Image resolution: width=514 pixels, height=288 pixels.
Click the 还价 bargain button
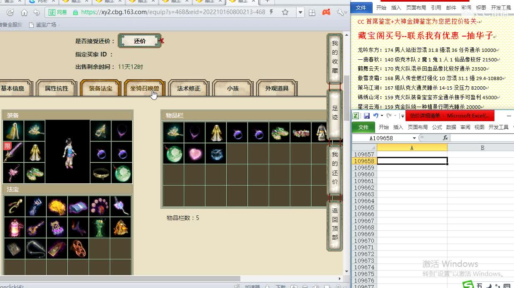tap(140, 41)
